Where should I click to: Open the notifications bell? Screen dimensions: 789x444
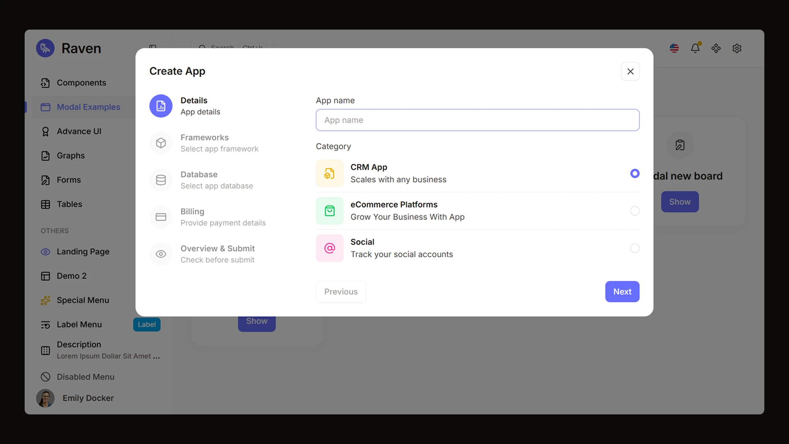695,48
